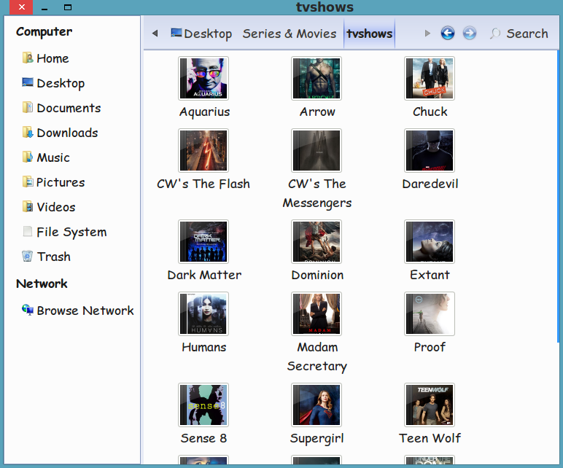Open the Chuck show folder icon
This screenshot has height=468, width=563.
pyautogui.click(x=430, y=78)
